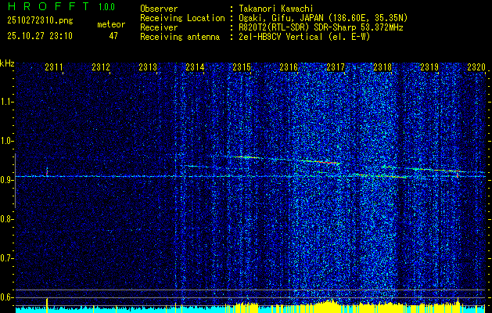Viewport: 492px width, 313px height.
Task: Click the HROFFT title text
Action: (48, 6)
